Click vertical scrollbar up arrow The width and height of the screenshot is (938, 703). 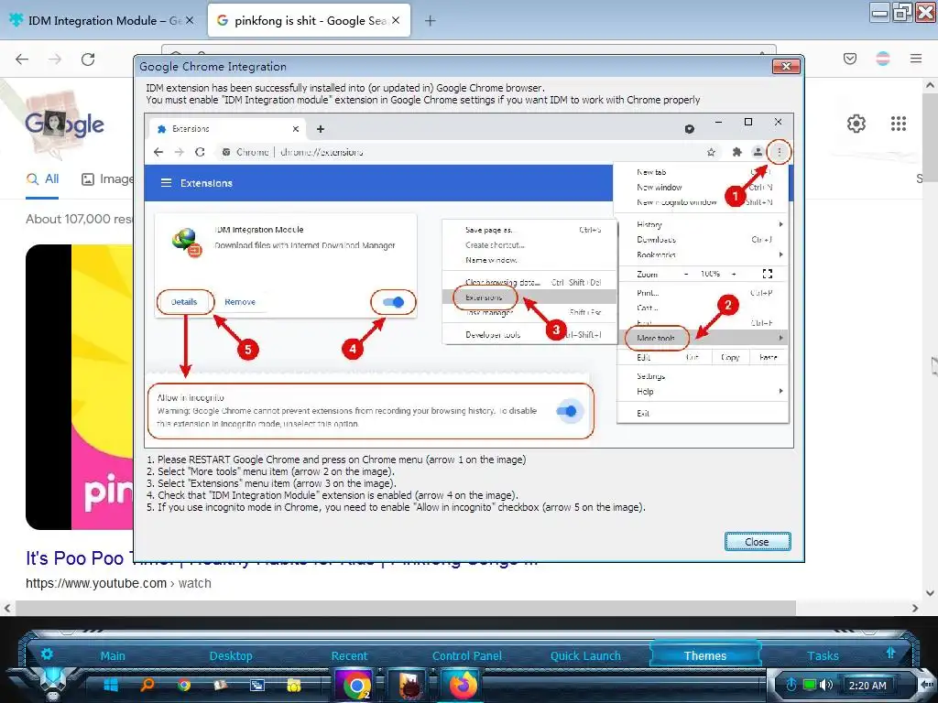(930, 85)
